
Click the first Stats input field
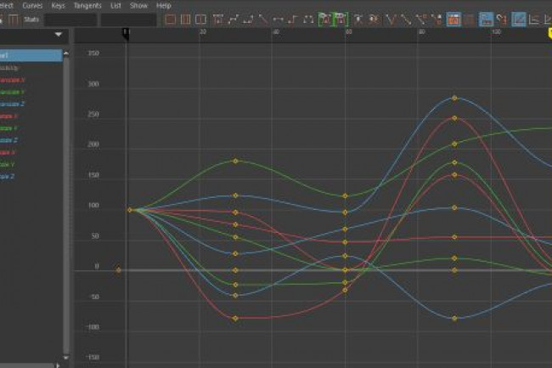(x=70, y=19)
